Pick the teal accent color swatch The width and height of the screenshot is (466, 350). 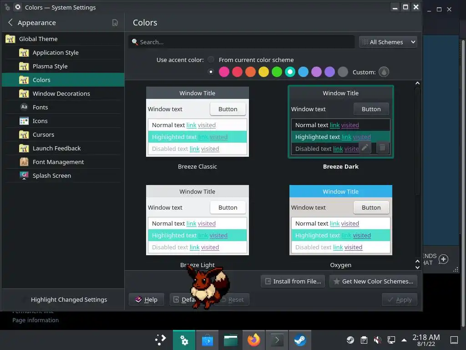(x=290, y=72)
